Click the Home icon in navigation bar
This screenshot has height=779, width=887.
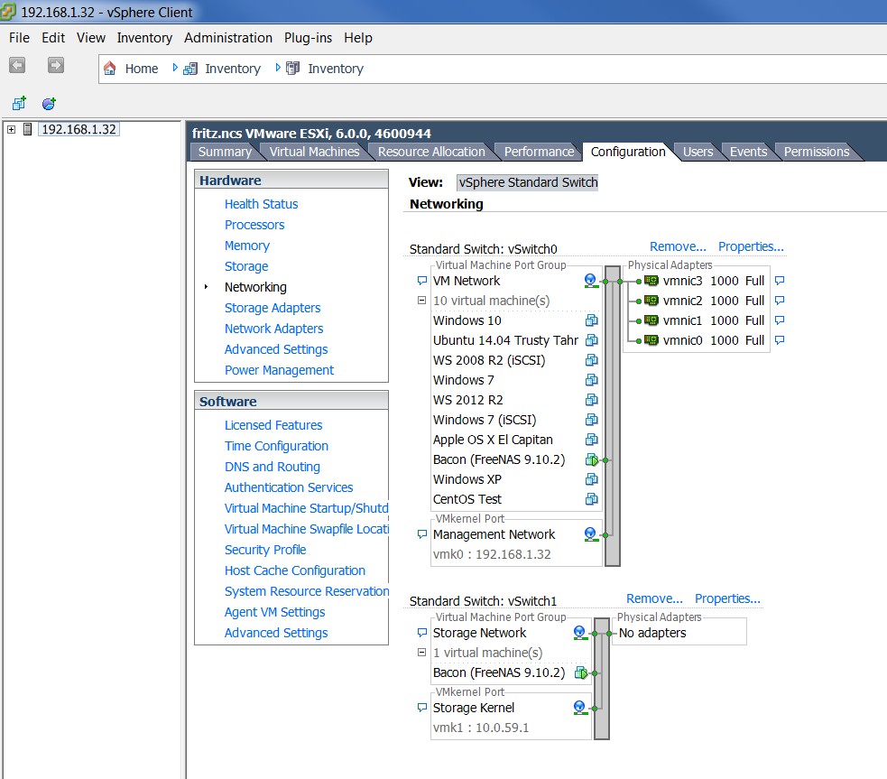[110, 69]
